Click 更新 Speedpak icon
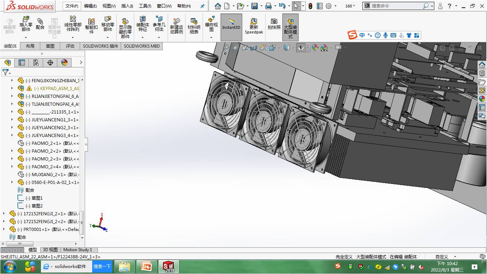The width and height of the screenshot is (487, 274). pyautogui.click(x=254, y=26)
